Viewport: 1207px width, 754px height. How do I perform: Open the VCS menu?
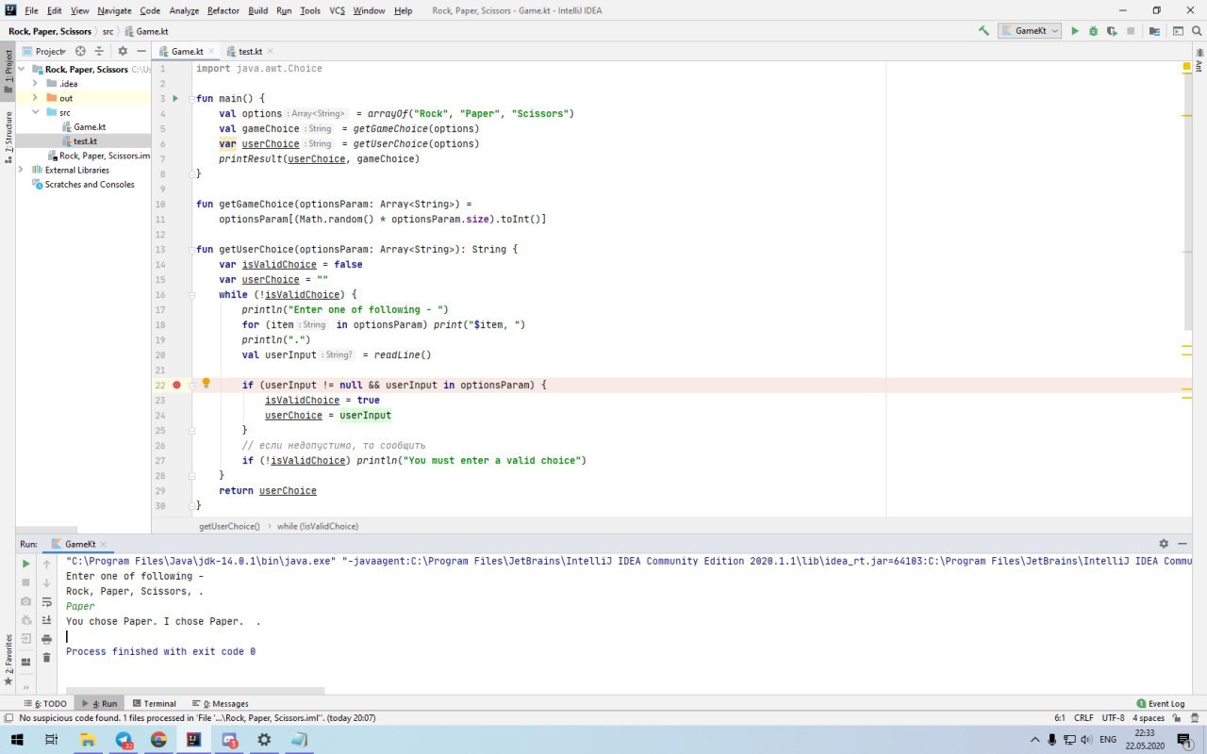point(337,10)
